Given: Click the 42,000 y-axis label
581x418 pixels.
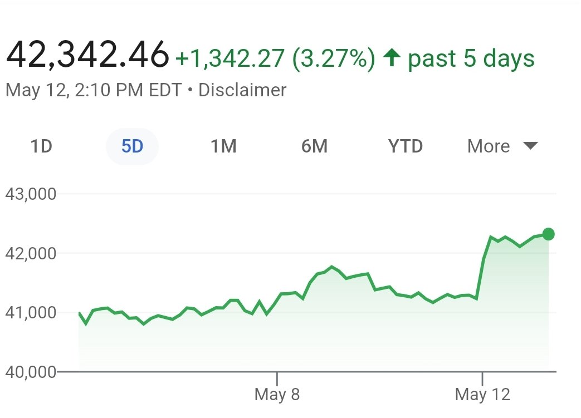Looking at the screenshot, I should (31, 253).
